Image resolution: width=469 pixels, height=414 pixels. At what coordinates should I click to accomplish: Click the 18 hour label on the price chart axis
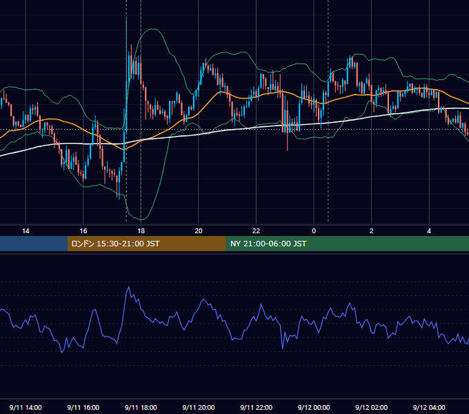(141, 231)
